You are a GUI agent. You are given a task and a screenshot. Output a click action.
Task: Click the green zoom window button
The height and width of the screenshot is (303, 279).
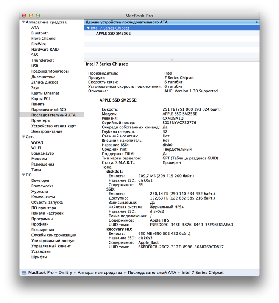pos(38,16)
